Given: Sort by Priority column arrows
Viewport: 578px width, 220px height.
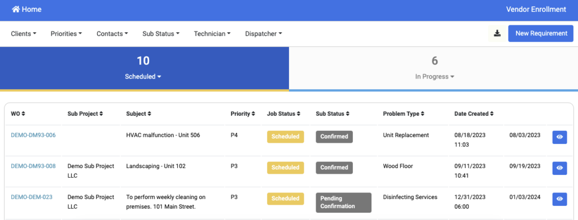Looking at the screenshot, I should pos(253,114).
